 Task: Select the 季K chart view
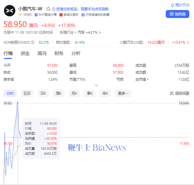point(90,93)
